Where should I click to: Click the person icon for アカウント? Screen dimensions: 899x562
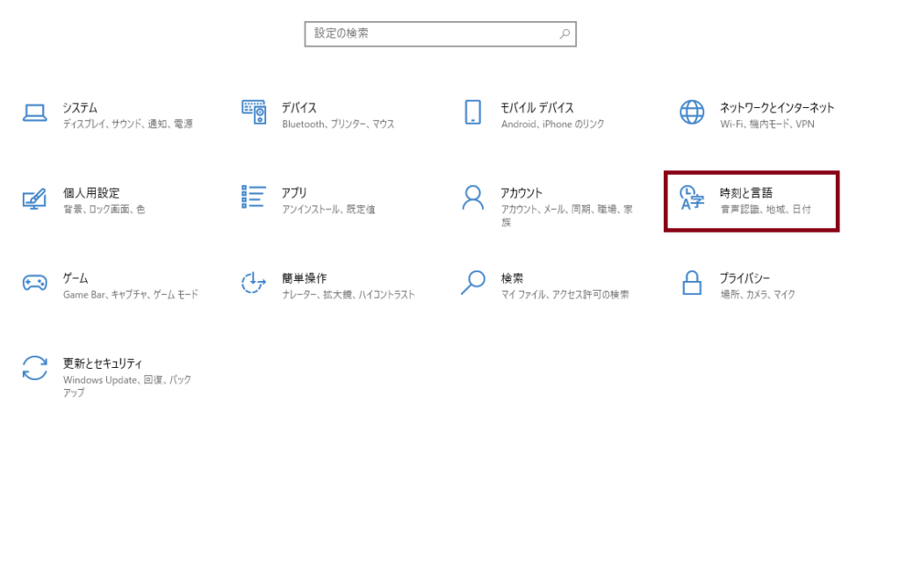[x=473, y=198]
